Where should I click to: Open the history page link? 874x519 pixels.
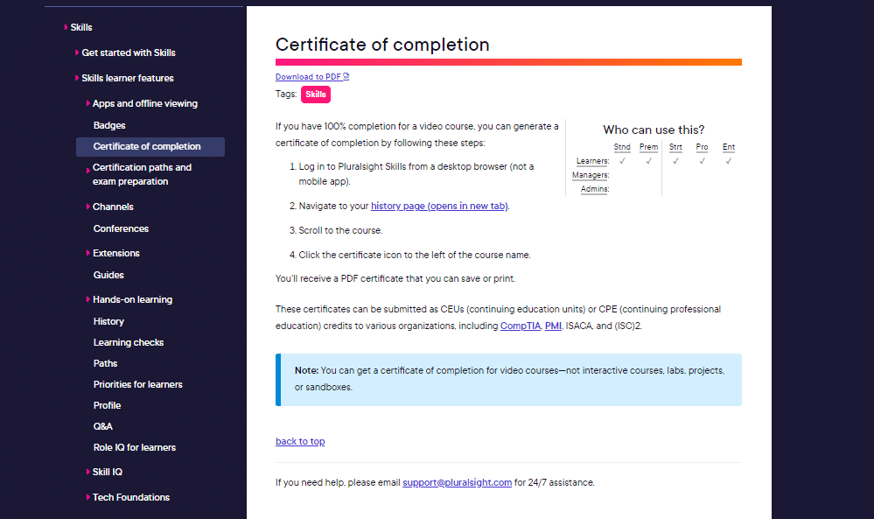tap(439, 206)
